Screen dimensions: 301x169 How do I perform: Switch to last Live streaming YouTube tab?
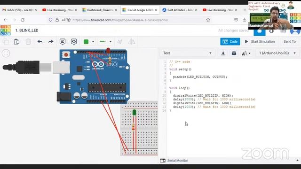pyautogui.click(x=220, y=10)
